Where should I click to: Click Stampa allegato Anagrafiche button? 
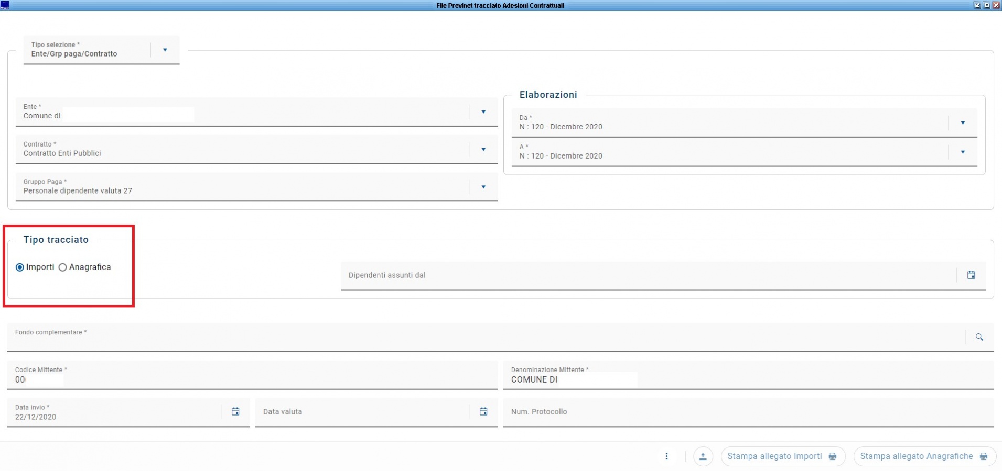(924, 456)
